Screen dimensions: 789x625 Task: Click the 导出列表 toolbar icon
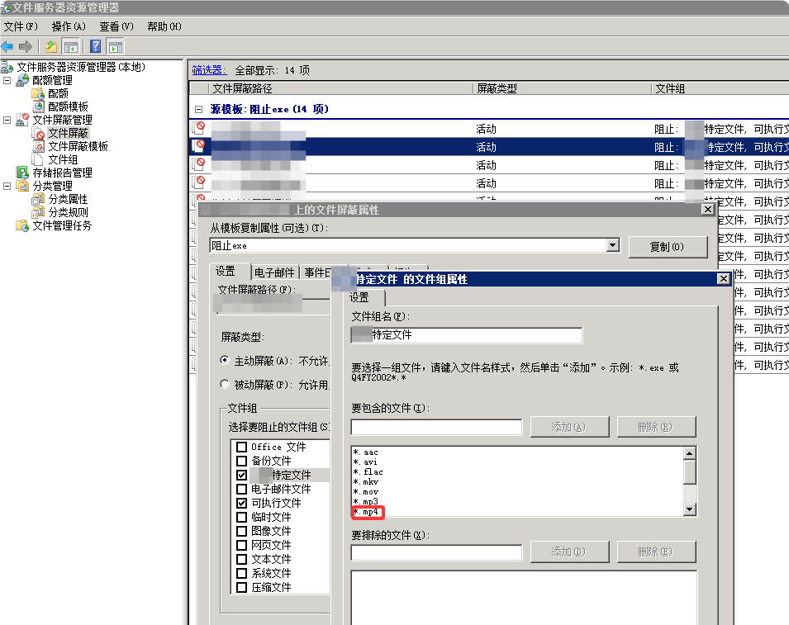click(x=115, y=46)
